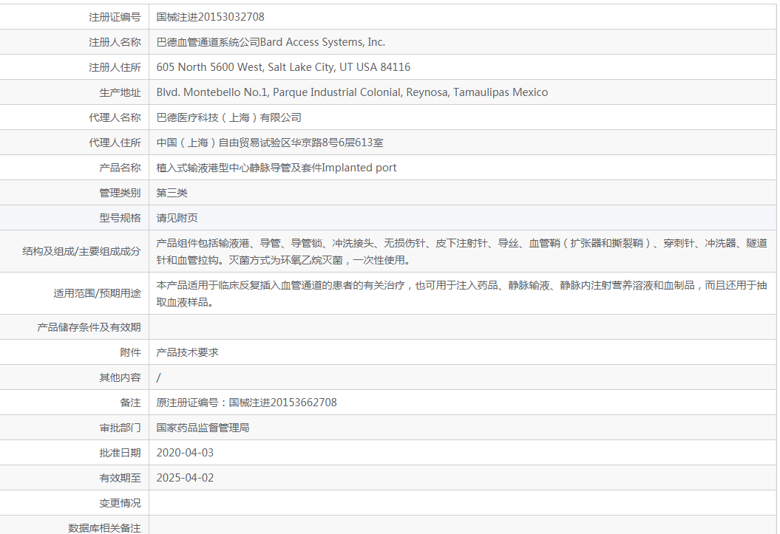Viewport: 780px width, 534px height.
Task: Click the agent address in 华京路
Action: point(270,143)
